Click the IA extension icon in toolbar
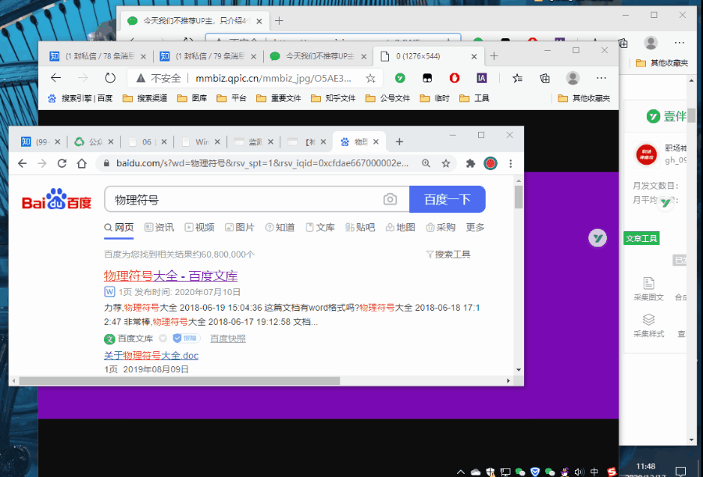 [482, 78]
